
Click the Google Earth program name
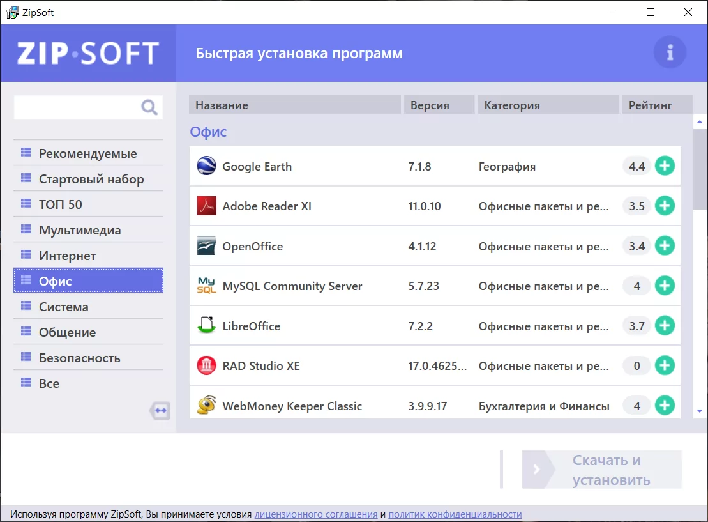point(257,166)
